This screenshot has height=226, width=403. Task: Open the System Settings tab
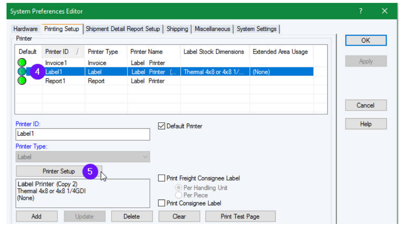pos(256,29)
